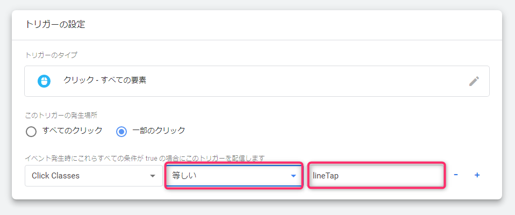Click the pencil edit icon for trigger type
This screenshot has height=215, width=515.
click(474, 81)
